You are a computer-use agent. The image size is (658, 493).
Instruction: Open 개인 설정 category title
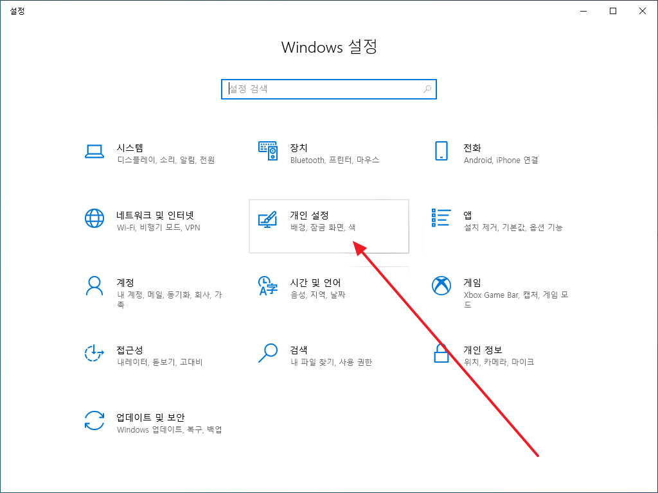tap(309, 215)
